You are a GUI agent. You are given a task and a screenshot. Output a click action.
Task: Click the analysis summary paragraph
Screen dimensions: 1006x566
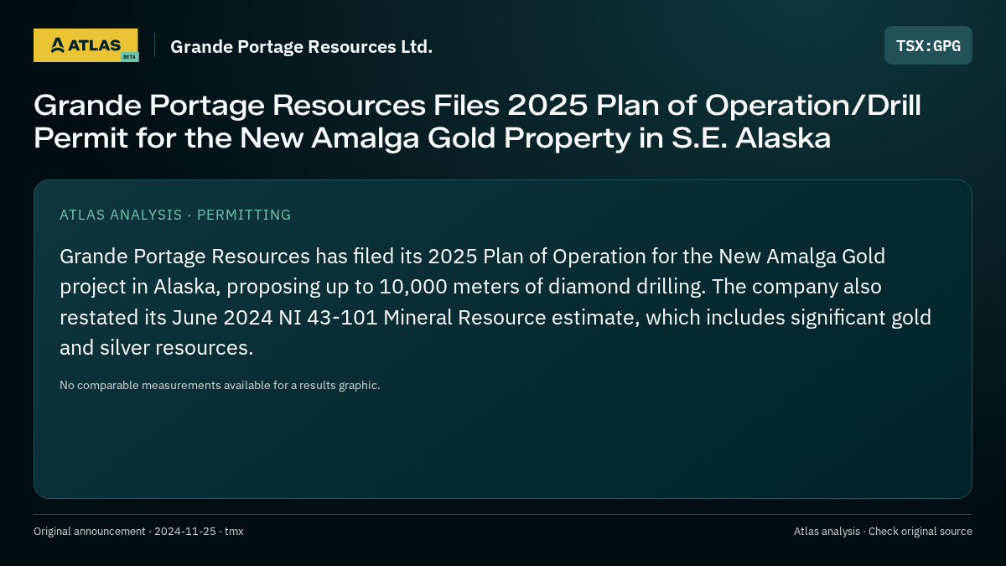pyautogui.click(x=495, y=301)
